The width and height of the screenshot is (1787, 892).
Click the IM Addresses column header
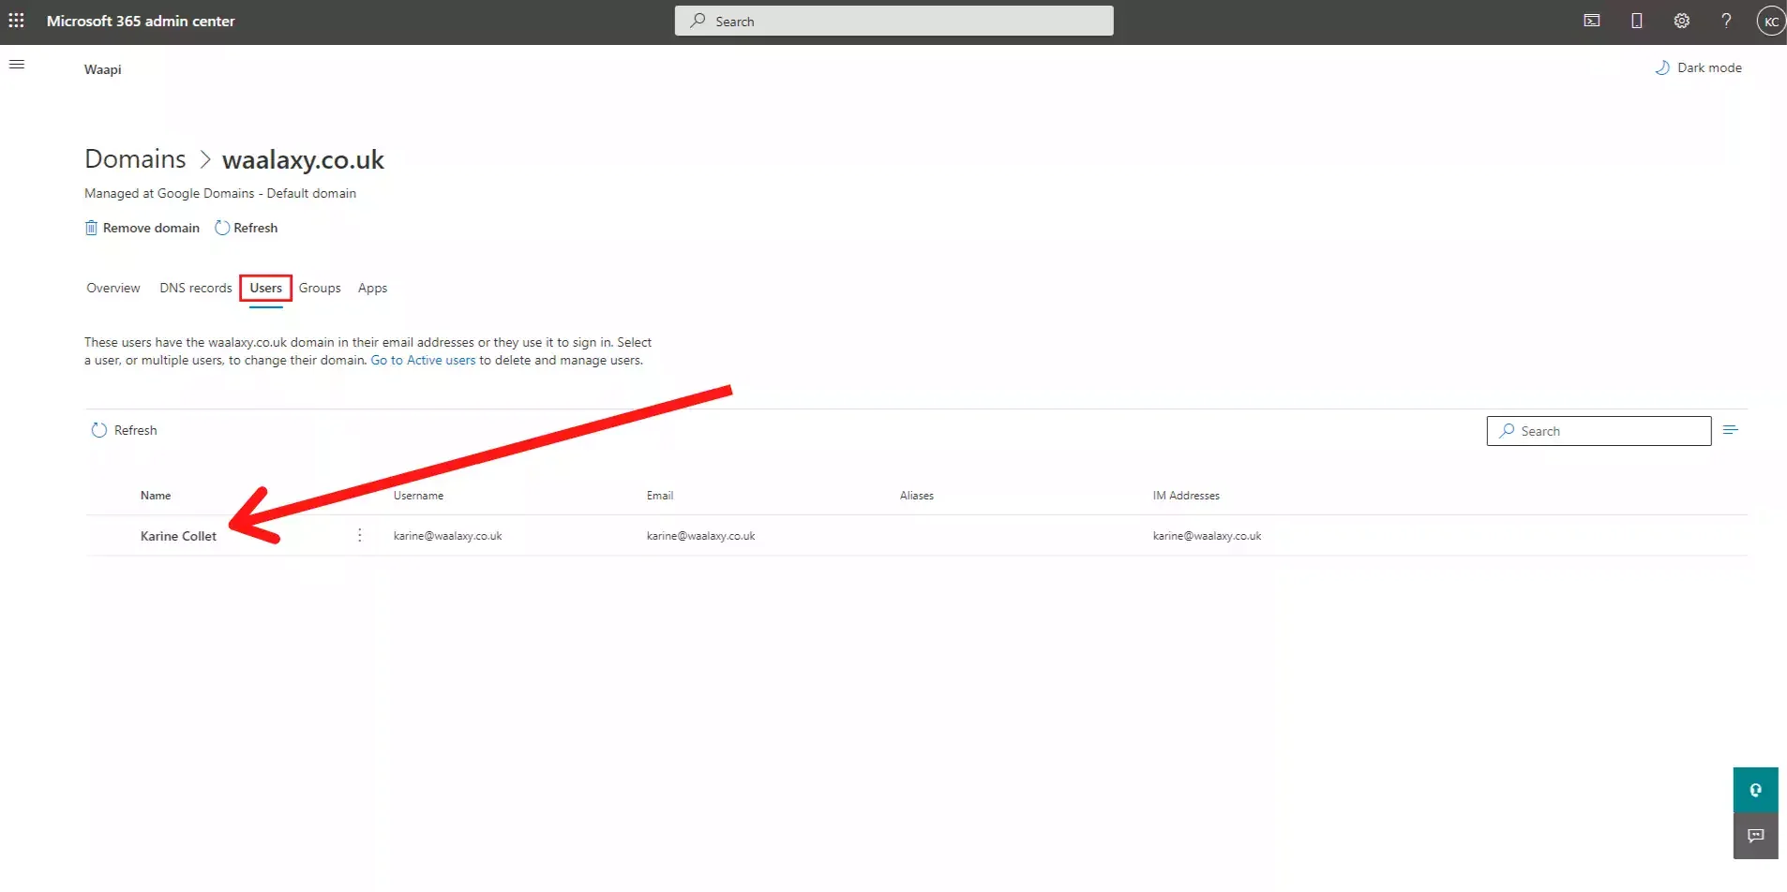[1186, 496]
